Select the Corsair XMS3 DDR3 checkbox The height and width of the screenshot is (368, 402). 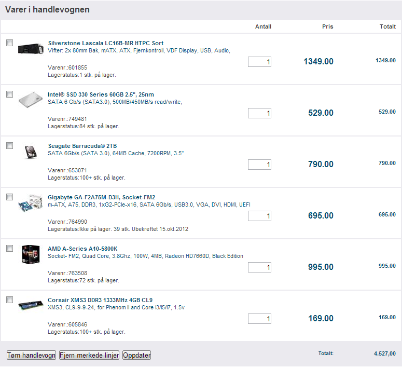click(9, 299)
